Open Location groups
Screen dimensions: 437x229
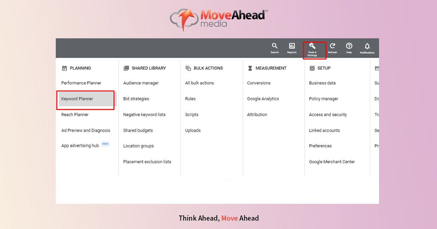pyautogui.click(x=138, y=146)
